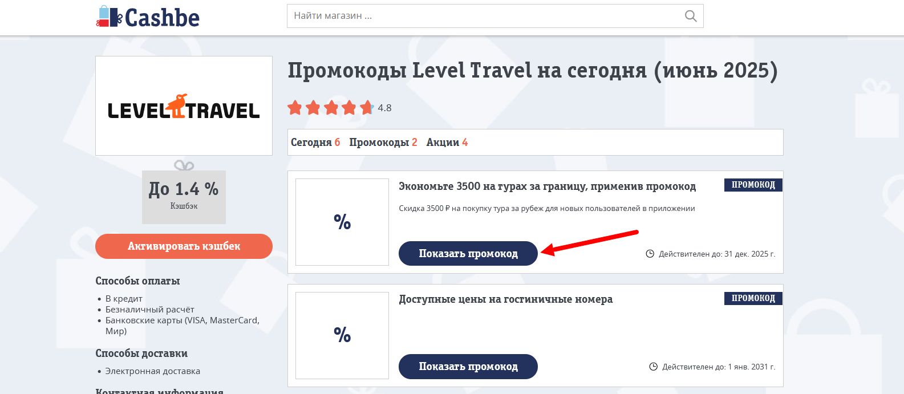This screenshot has height=394, width=904.
Task: Open the Экономьте 3500 на турах offer title
Action: [x=547, y=186]
